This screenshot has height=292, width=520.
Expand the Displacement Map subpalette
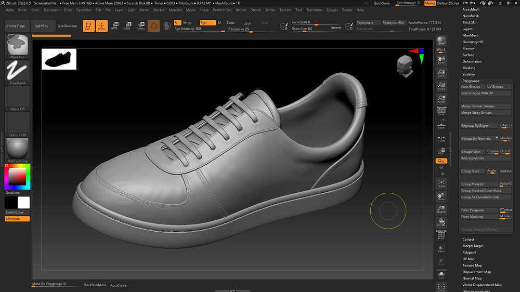(477, 272)
